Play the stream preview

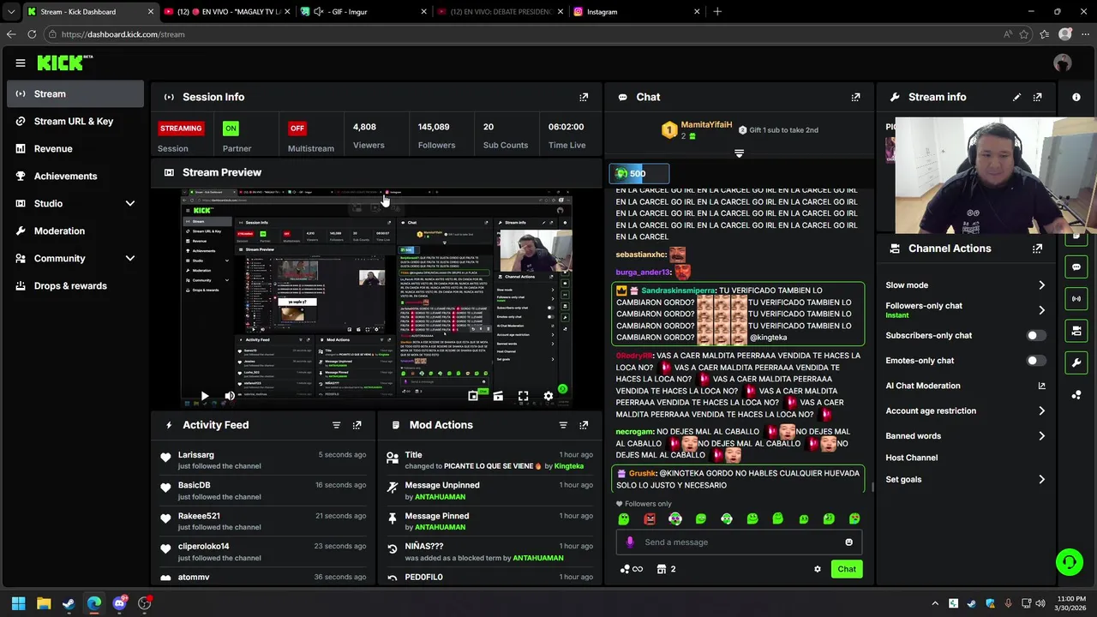(204, 396)
